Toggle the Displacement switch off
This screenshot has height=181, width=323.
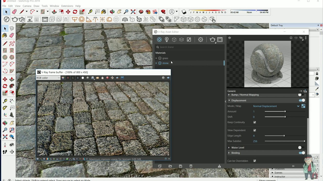tap(302, 101)
